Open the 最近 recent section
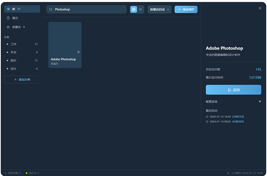This screenshot has width=267, height=176. (22, 18)
